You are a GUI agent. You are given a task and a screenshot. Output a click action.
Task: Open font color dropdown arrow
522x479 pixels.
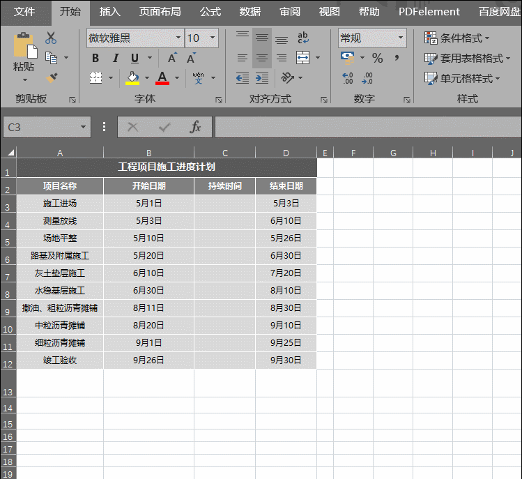177,78
